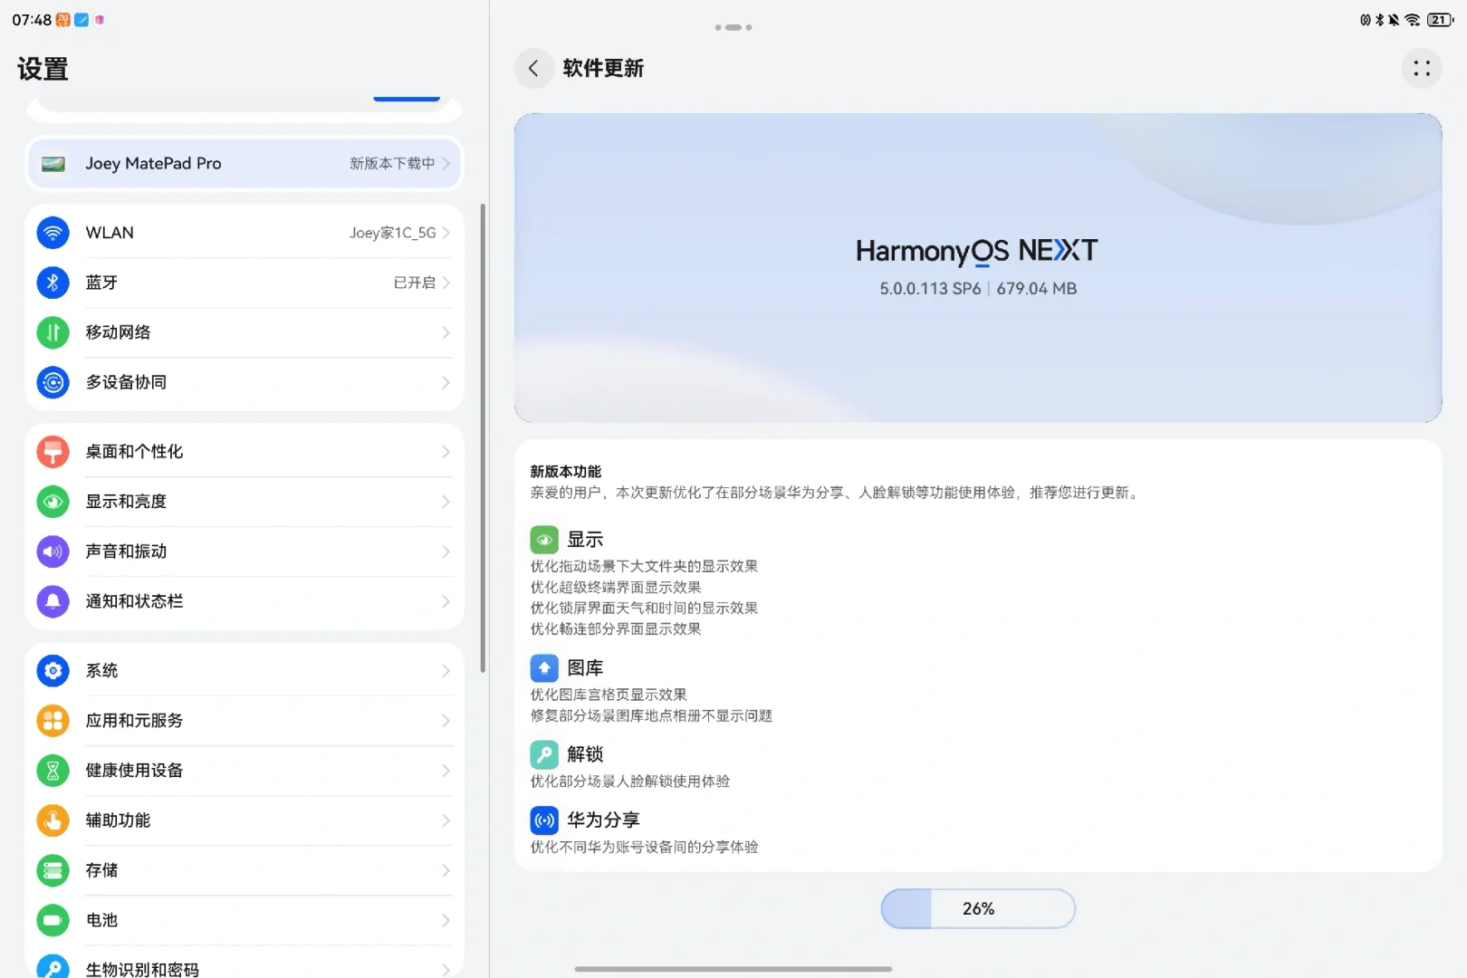
Task: Tap the Wi-Fi status bar icon
Action: 1413,19
